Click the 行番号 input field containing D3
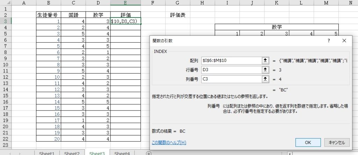The height and width of the screenshot is (155, 358). [x=231, y=70]
